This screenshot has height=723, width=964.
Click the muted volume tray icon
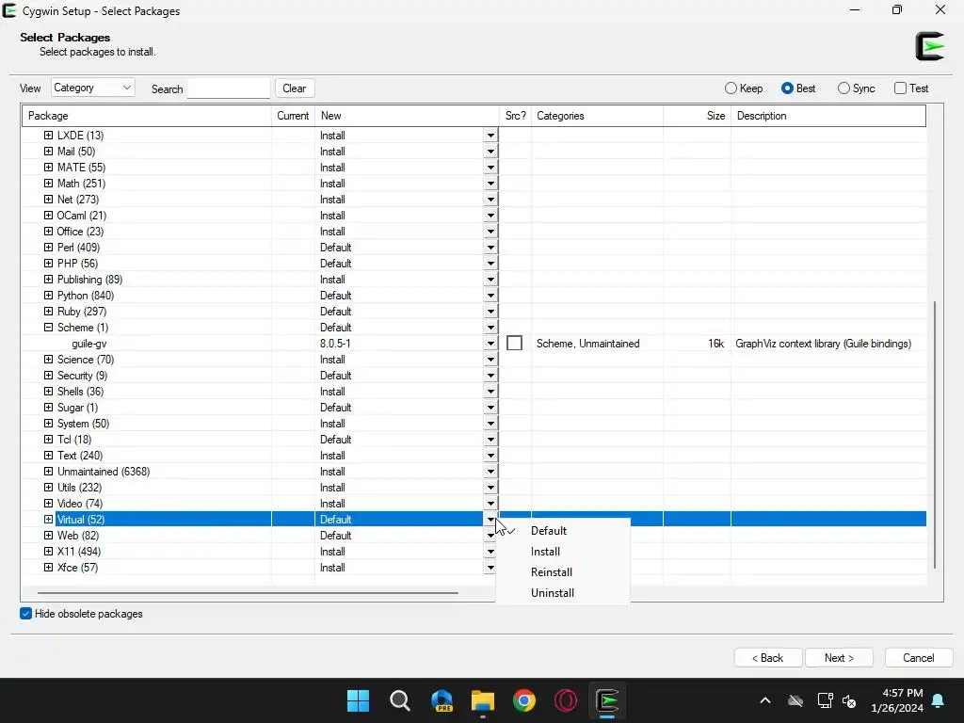(x=849, y=700)
